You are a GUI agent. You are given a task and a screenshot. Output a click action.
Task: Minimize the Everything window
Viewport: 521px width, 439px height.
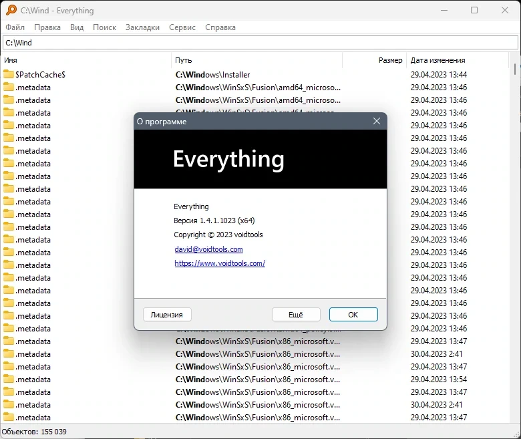click(x=444, y=10)
